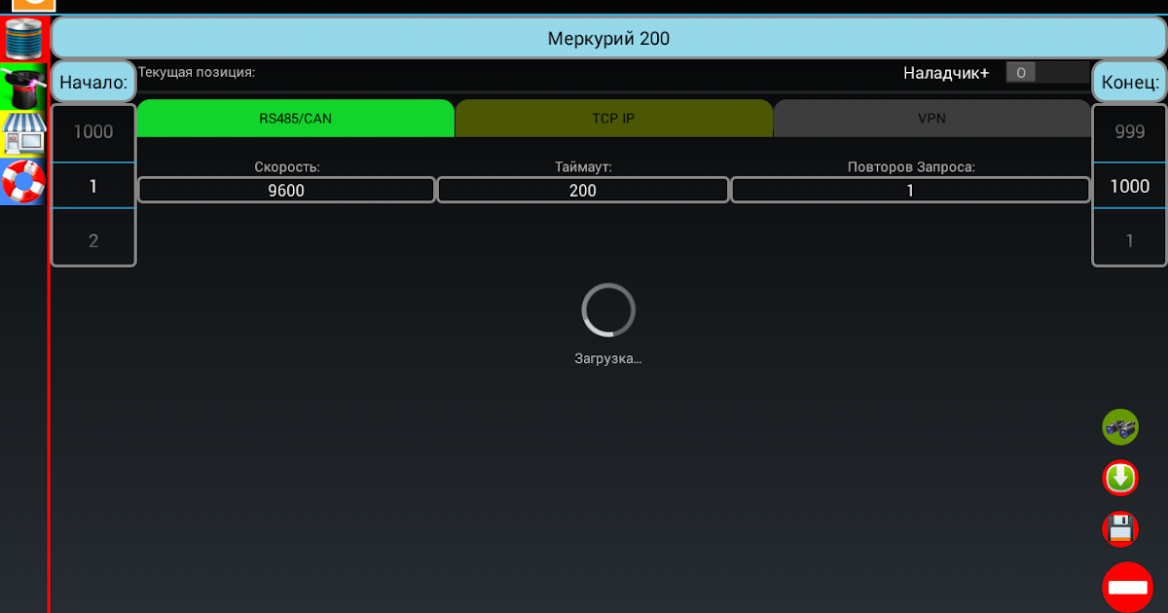
Task: Click the binoculars search icon
Action: coord(1120,427)
